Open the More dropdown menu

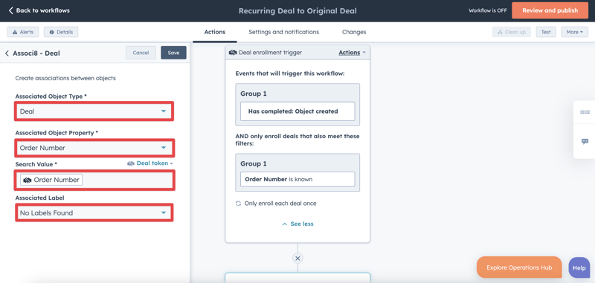click(574, 32)
